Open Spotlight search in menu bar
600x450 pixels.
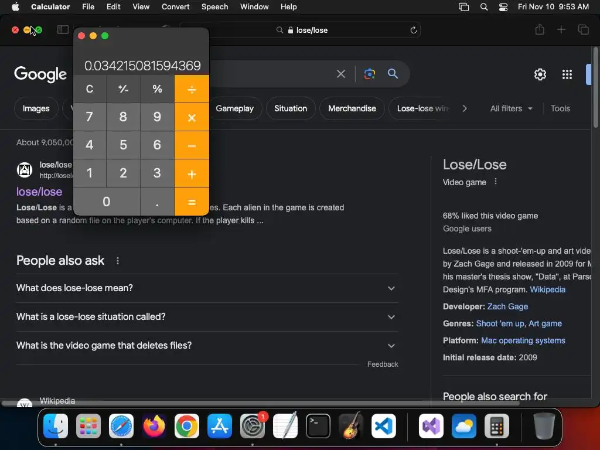click(x=483, y=7)
